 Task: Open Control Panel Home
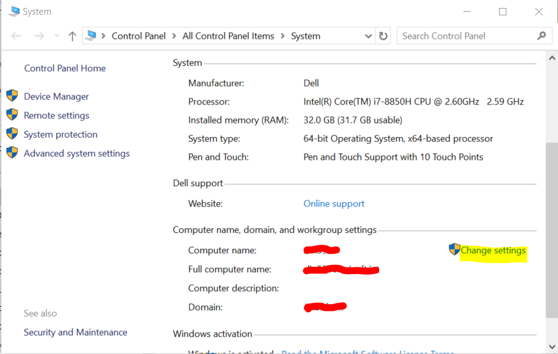(x=65, y=68)
